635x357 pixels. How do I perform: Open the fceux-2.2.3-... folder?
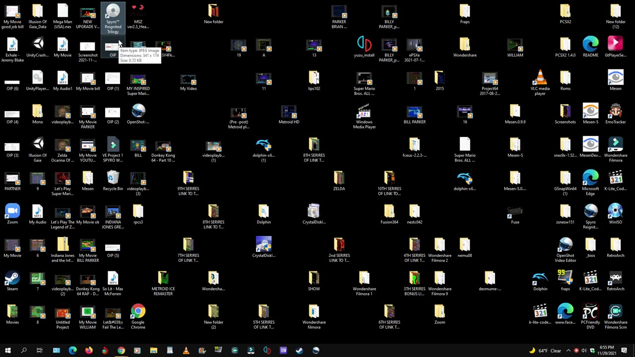414,148
